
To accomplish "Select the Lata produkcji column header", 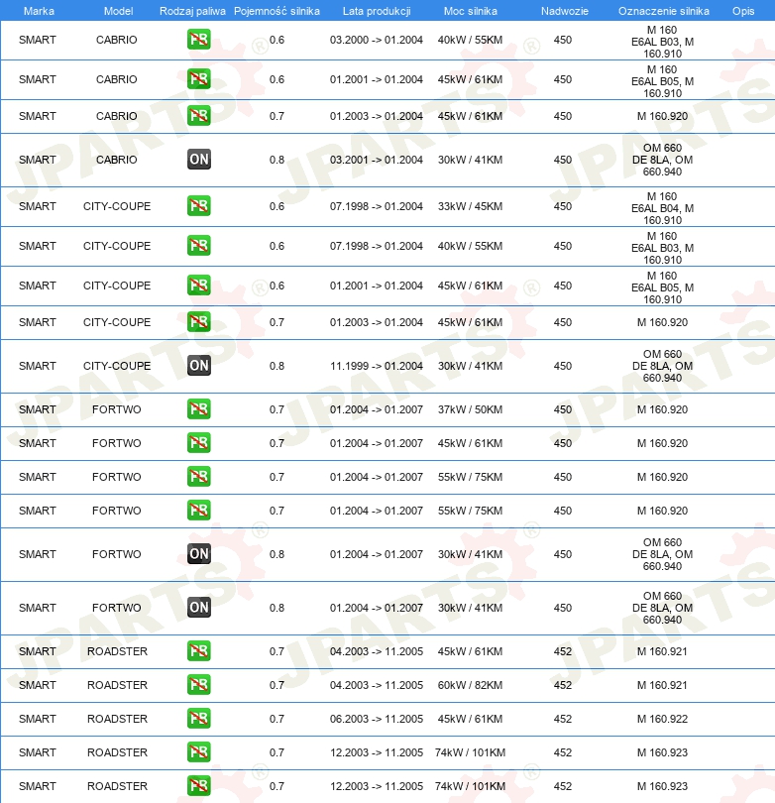I will tap(377, 11).
